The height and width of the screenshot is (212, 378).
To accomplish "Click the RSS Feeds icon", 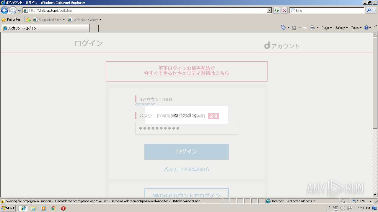I will click(x=294, y=28).
